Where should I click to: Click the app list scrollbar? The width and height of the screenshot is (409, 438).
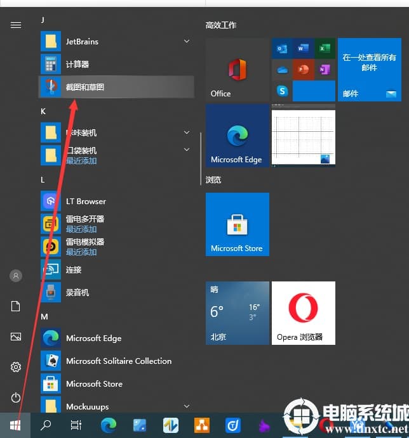201,158
